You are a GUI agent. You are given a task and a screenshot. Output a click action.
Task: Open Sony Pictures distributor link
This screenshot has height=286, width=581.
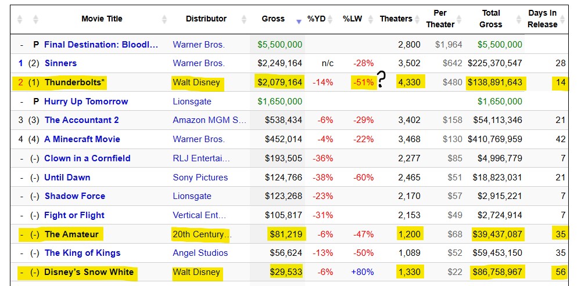tap(200, 177)
